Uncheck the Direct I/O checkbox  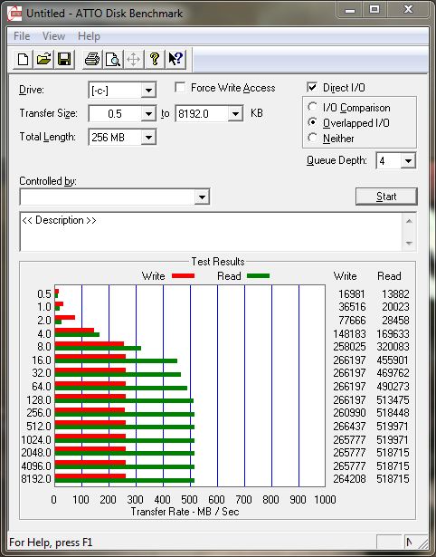312,87
